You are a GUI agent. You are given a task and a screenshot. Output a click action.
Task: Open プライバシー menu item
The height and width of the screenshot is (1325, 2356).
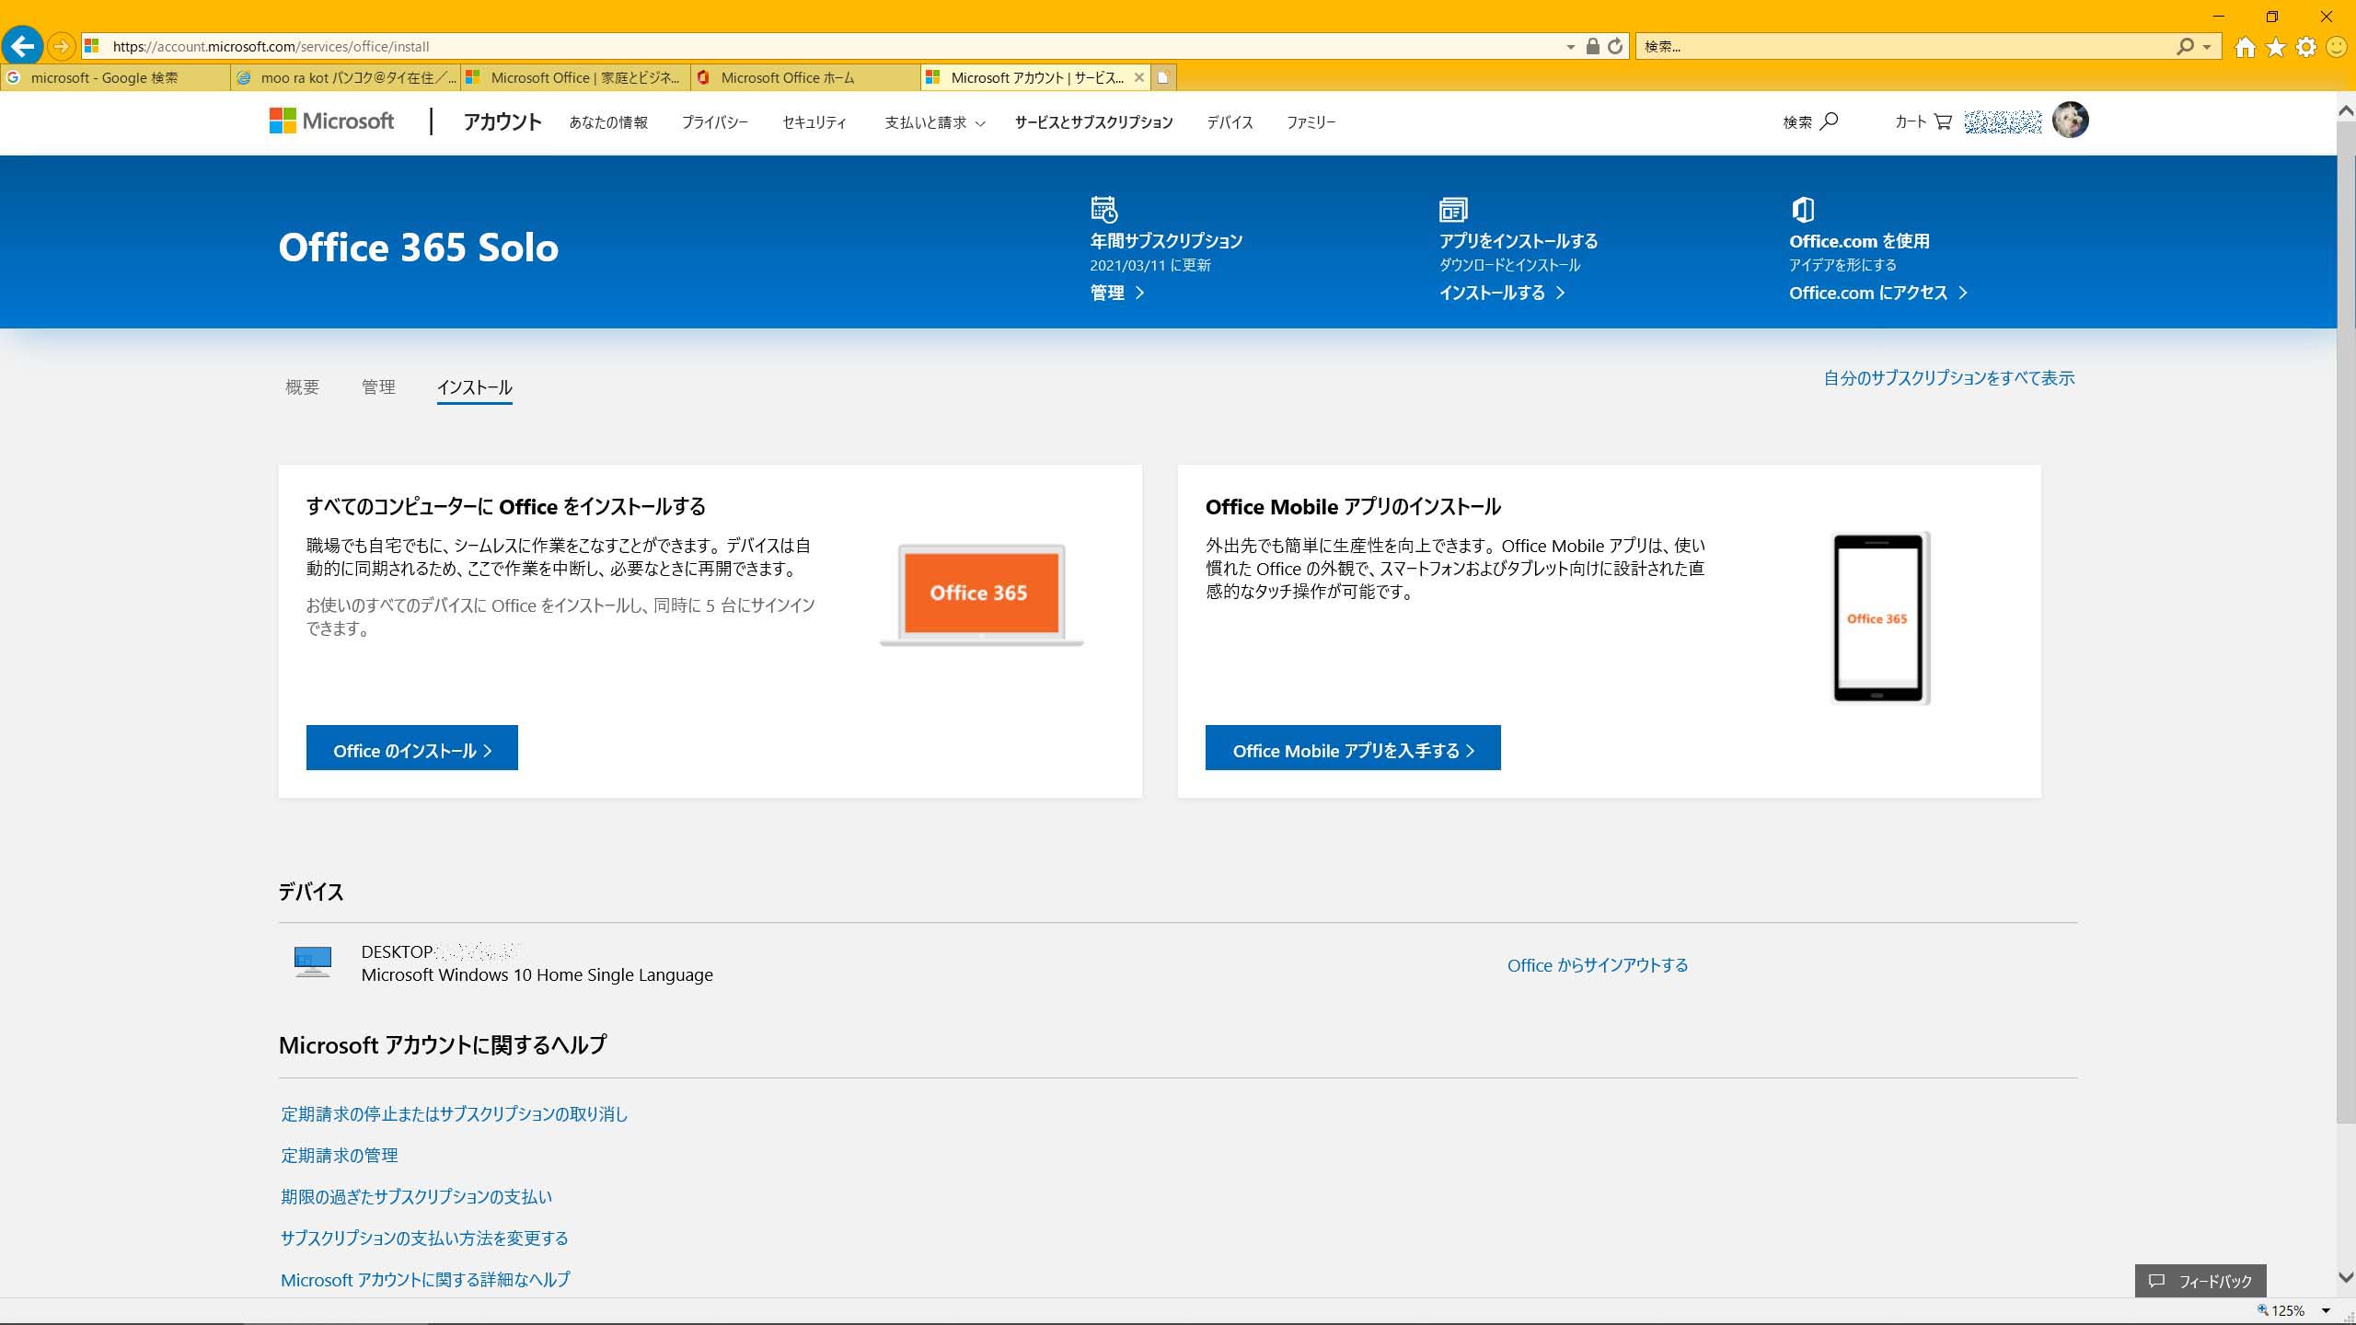715,122
